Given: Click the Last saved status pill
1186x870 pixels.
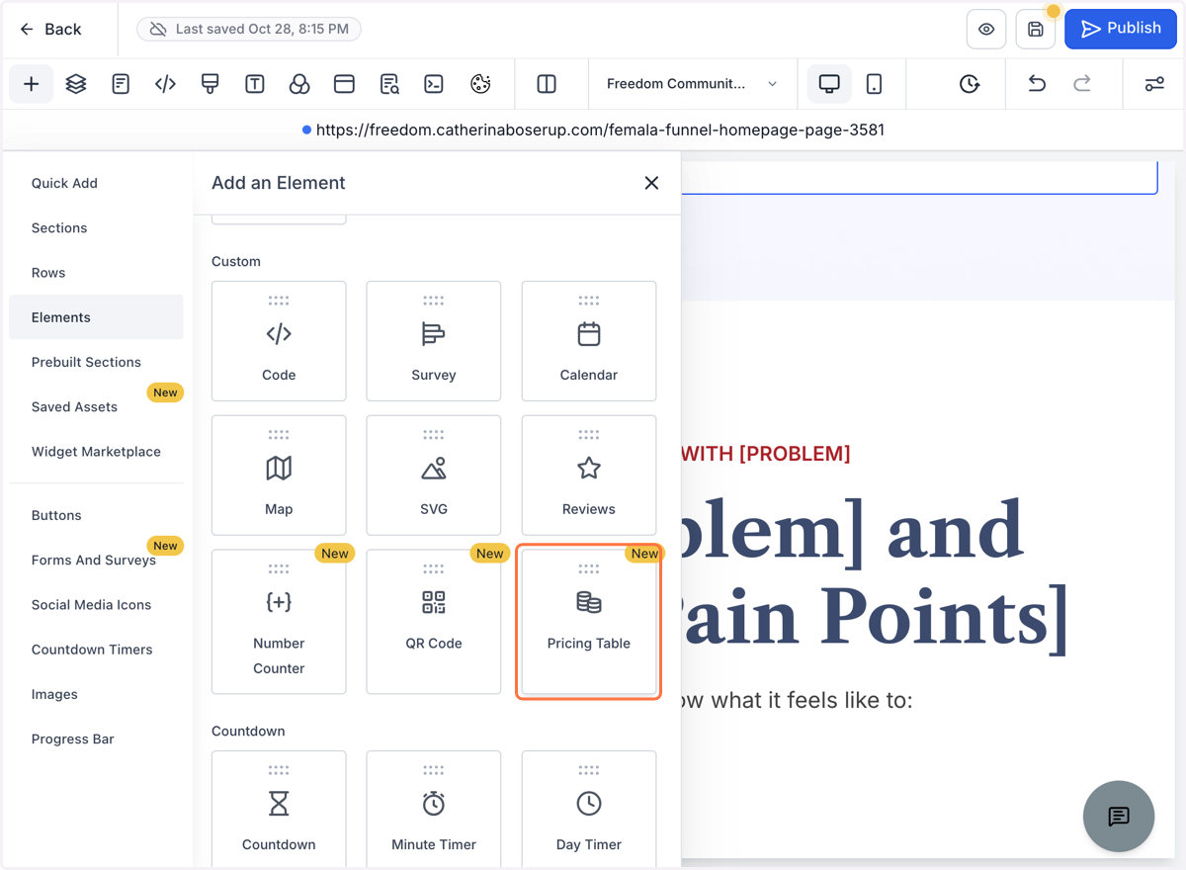Looking at the screenshot, I should click(x=249, y=30).
